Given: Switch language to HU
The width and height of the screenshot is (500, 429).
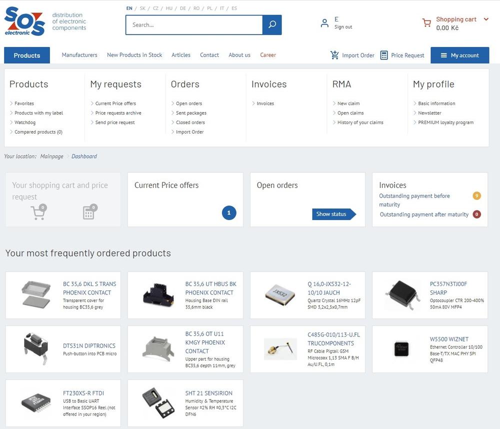Looking at the screenshot, I should [169, 8].
